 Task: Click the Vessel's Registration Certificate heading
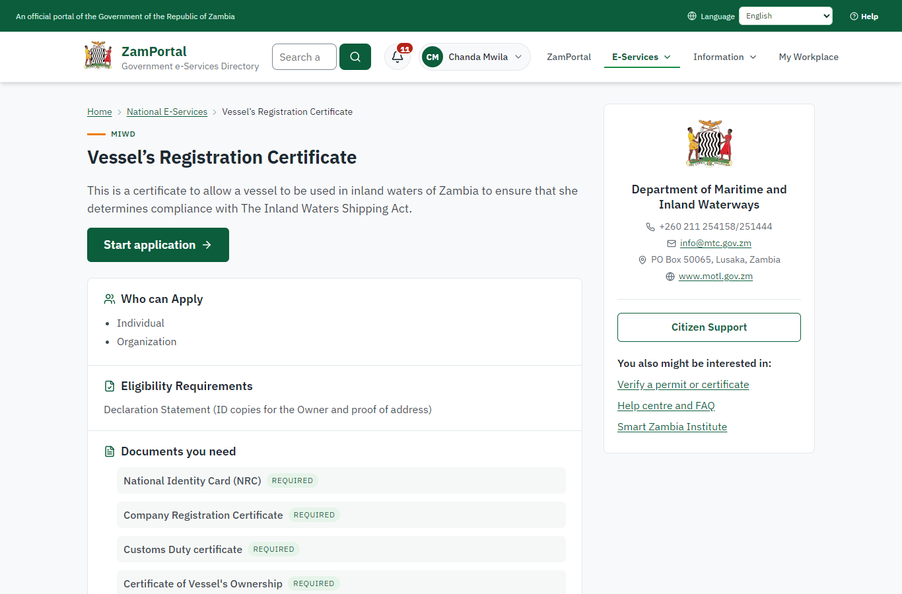pyautogui.click(x=222, y=157)
